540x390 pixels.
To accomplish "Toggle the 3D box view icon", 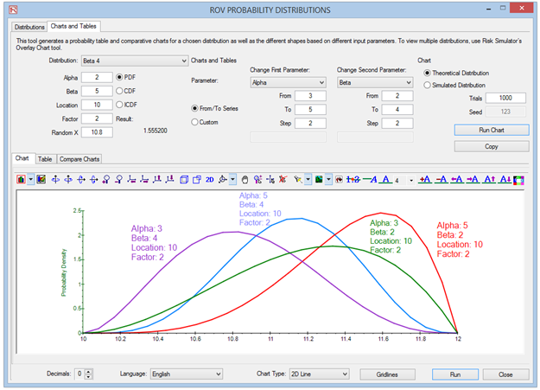I will (x=184, y=179).
